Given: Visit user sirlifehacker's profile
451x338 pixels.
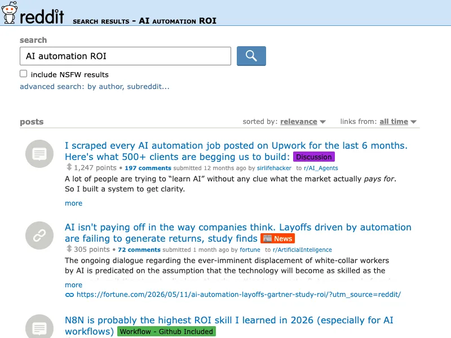Looking at the screenshot, I should coord(274,168).
